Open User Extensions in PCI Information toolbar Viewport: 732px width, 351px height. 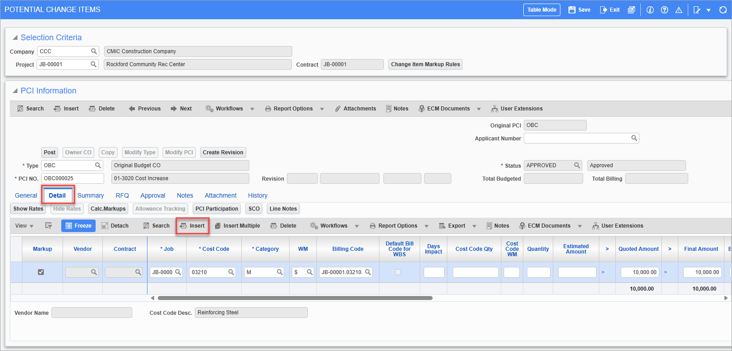(517, 109)
